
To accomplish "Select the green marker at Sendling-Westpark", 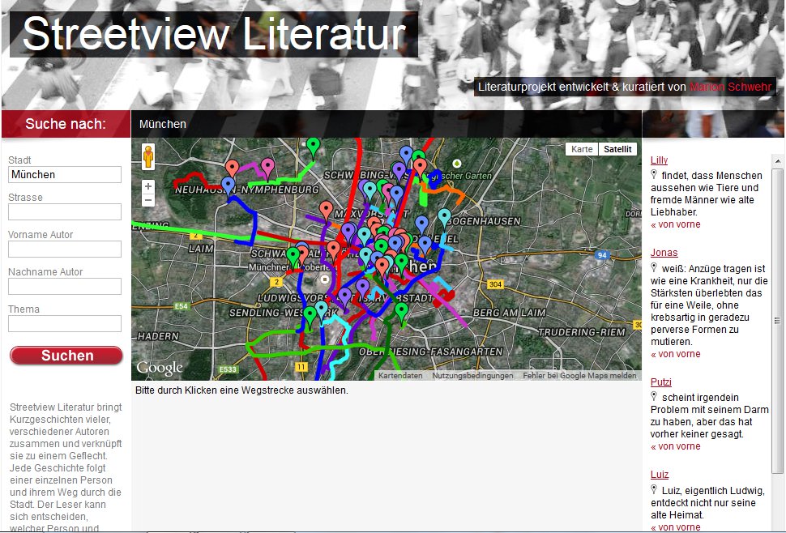I will click(310, 316).
